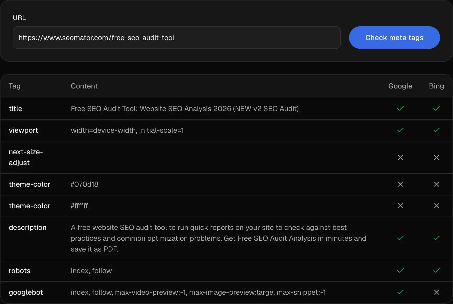Click the Bing X icon for theme-color #070d18
Viewport: 453px width, 304px height.
[437, 184]
